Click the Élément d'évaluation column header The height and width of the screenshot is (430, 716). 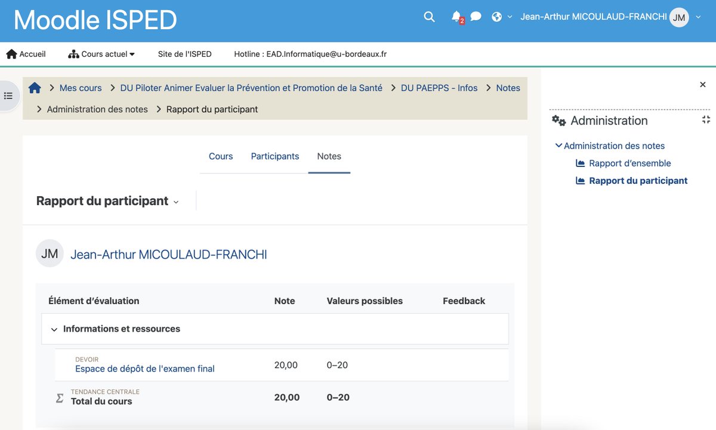coord(94,301)
